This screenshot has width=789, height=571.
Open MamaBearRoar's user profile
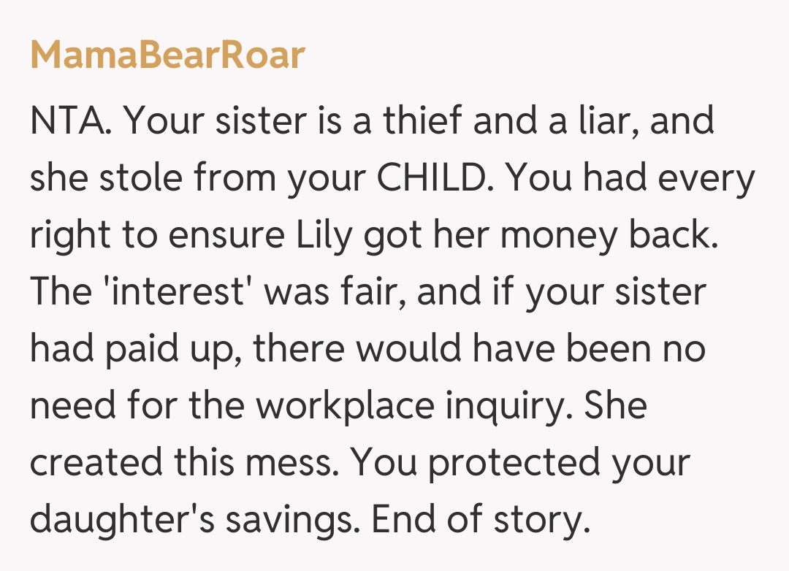(x=167, y=55)
